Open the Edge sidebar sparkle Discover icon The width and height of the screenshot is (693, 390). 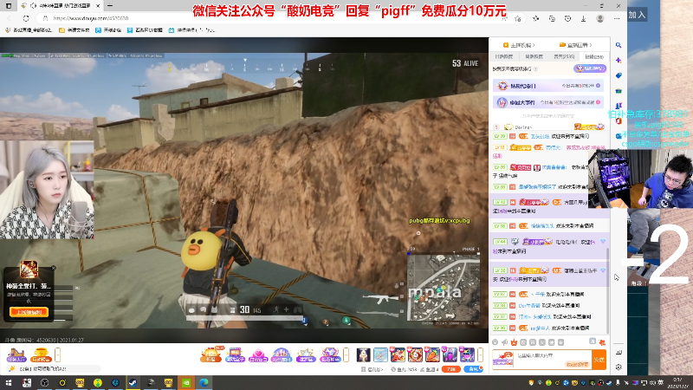point(619,60)
